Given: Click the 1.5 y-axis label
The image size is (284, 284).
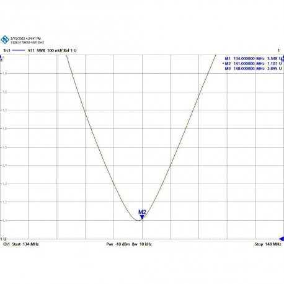Looking at the screenshot, I should tap(4, 147).
